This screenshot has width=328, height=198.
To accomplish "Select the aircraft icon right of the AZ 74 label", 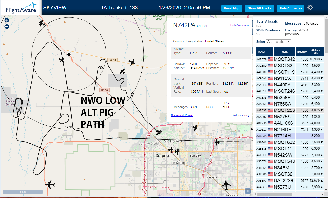I will [x=132, y=62].
